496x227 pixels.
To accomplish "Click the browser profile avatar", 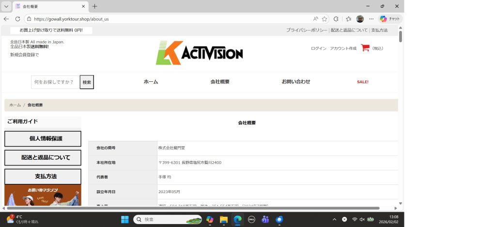I will point(360,19).
